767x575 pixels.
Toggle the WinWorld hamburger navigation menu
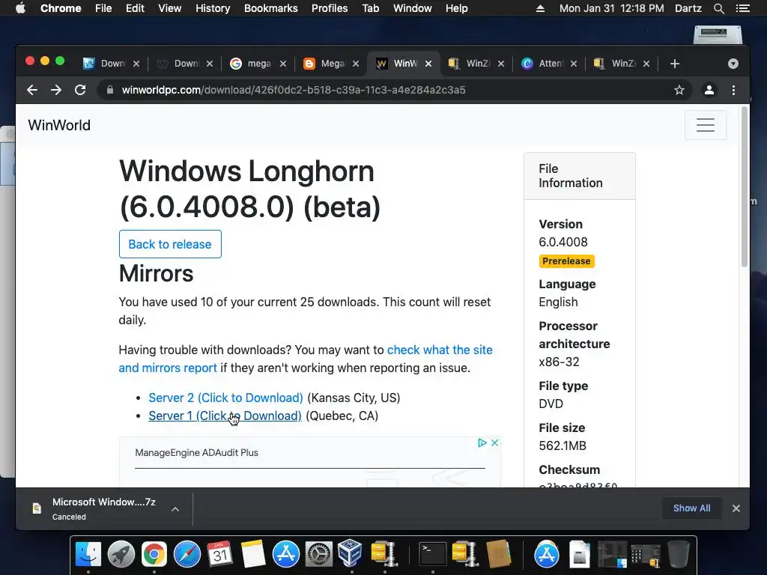706,125
